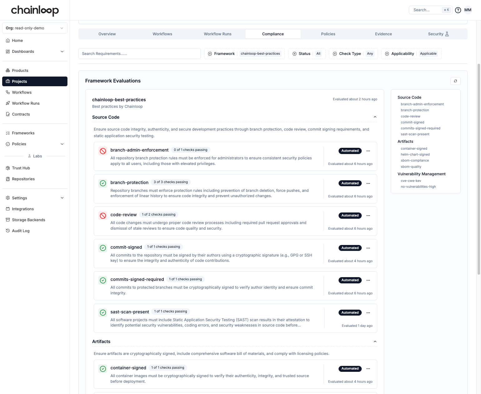Collapse the Source Code section chevron
Image resolution: width=481 pixels, height=394 pixels.
[x=375, y=117]
